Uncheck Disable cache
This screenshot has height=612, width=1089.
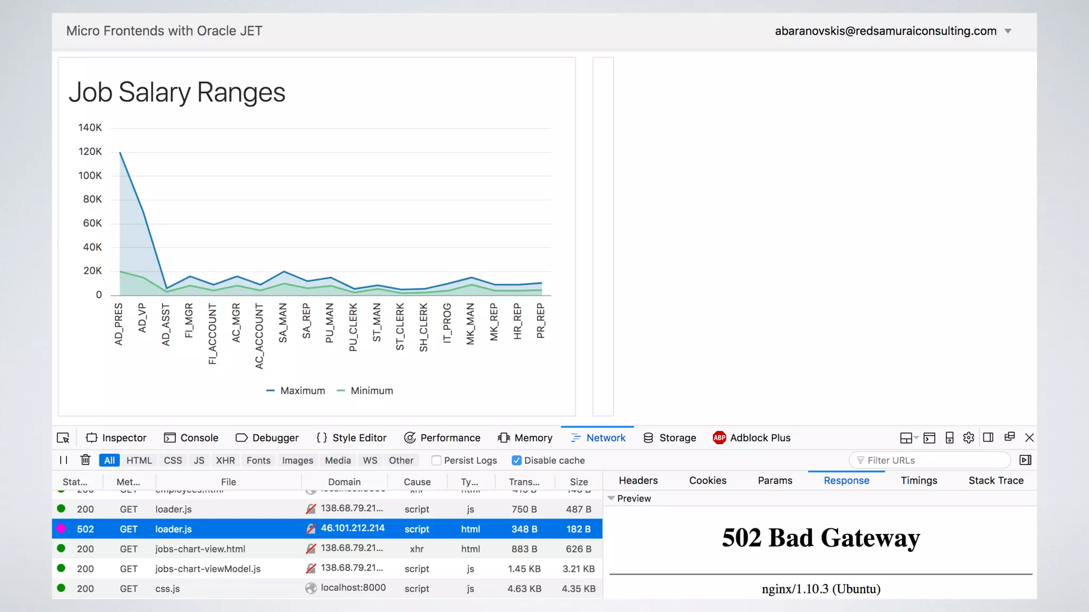click(x=516, y=461)
